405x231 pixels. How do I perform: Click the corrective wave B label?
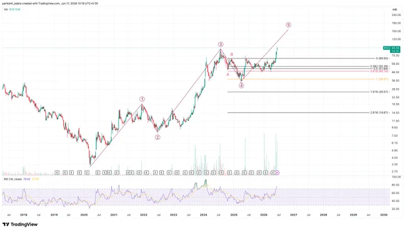tap(232, 54)
